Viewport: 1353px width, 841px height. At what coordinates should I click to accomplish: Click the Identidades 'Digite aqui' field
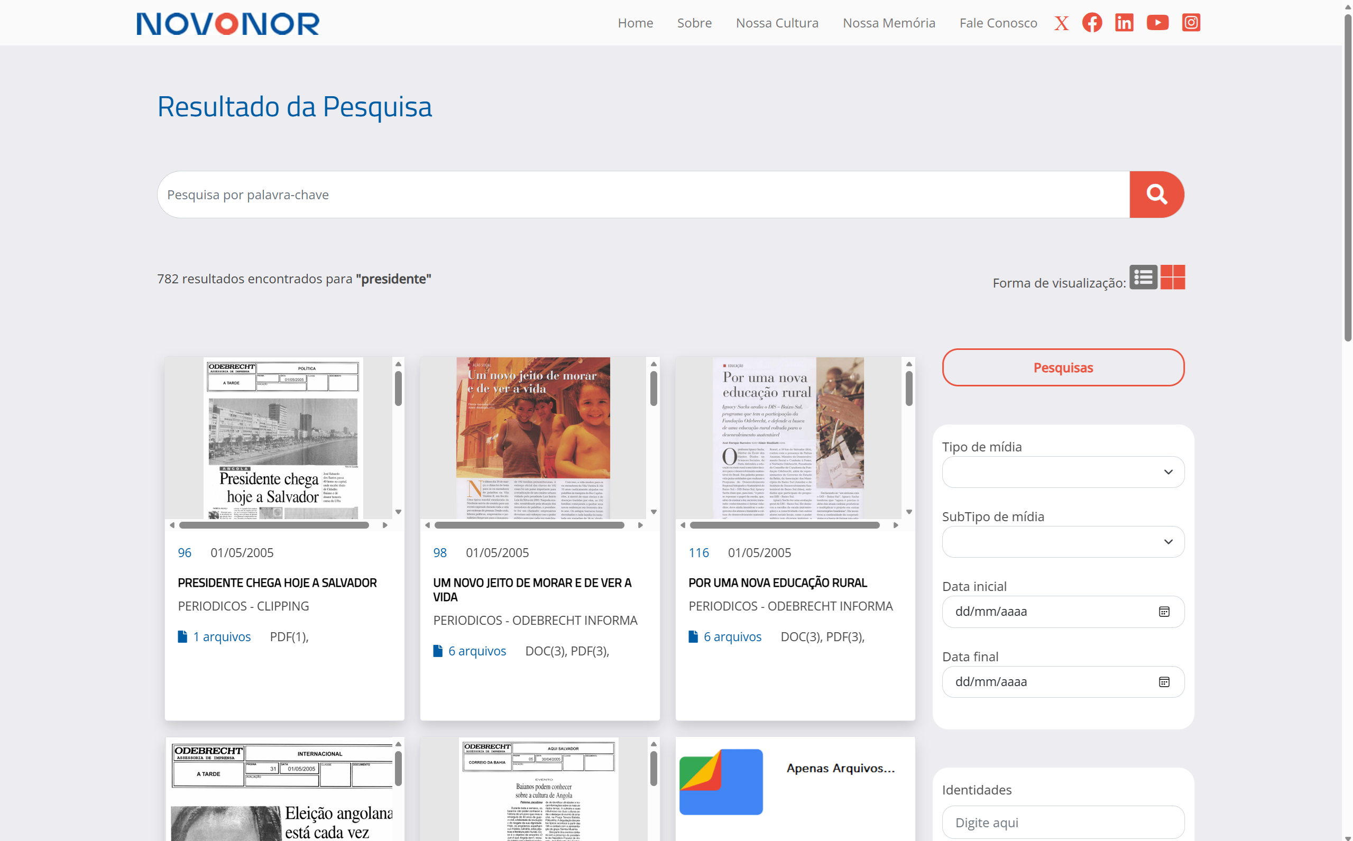click(1063, 822)
